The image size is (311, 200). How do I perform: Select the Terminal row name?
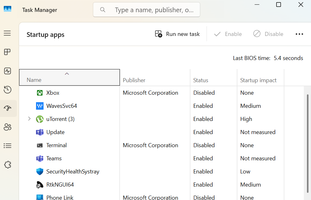click(56, 145)
